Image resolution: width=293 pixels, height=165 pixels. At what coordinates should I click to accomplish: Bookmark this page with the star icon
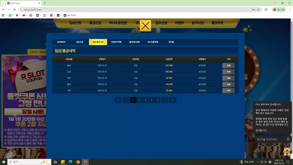pyautogui.click(x=258, y=10)
